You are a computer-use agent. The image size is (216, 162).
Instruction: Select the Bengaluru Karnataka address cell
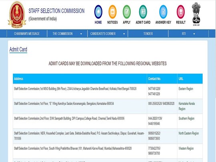[x=80, y=106]
